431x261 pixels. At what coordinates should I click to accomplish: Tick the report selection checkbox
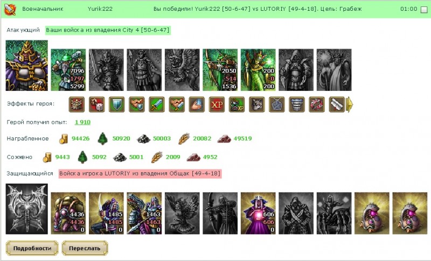pyautogui.click(x=424, y=10)
